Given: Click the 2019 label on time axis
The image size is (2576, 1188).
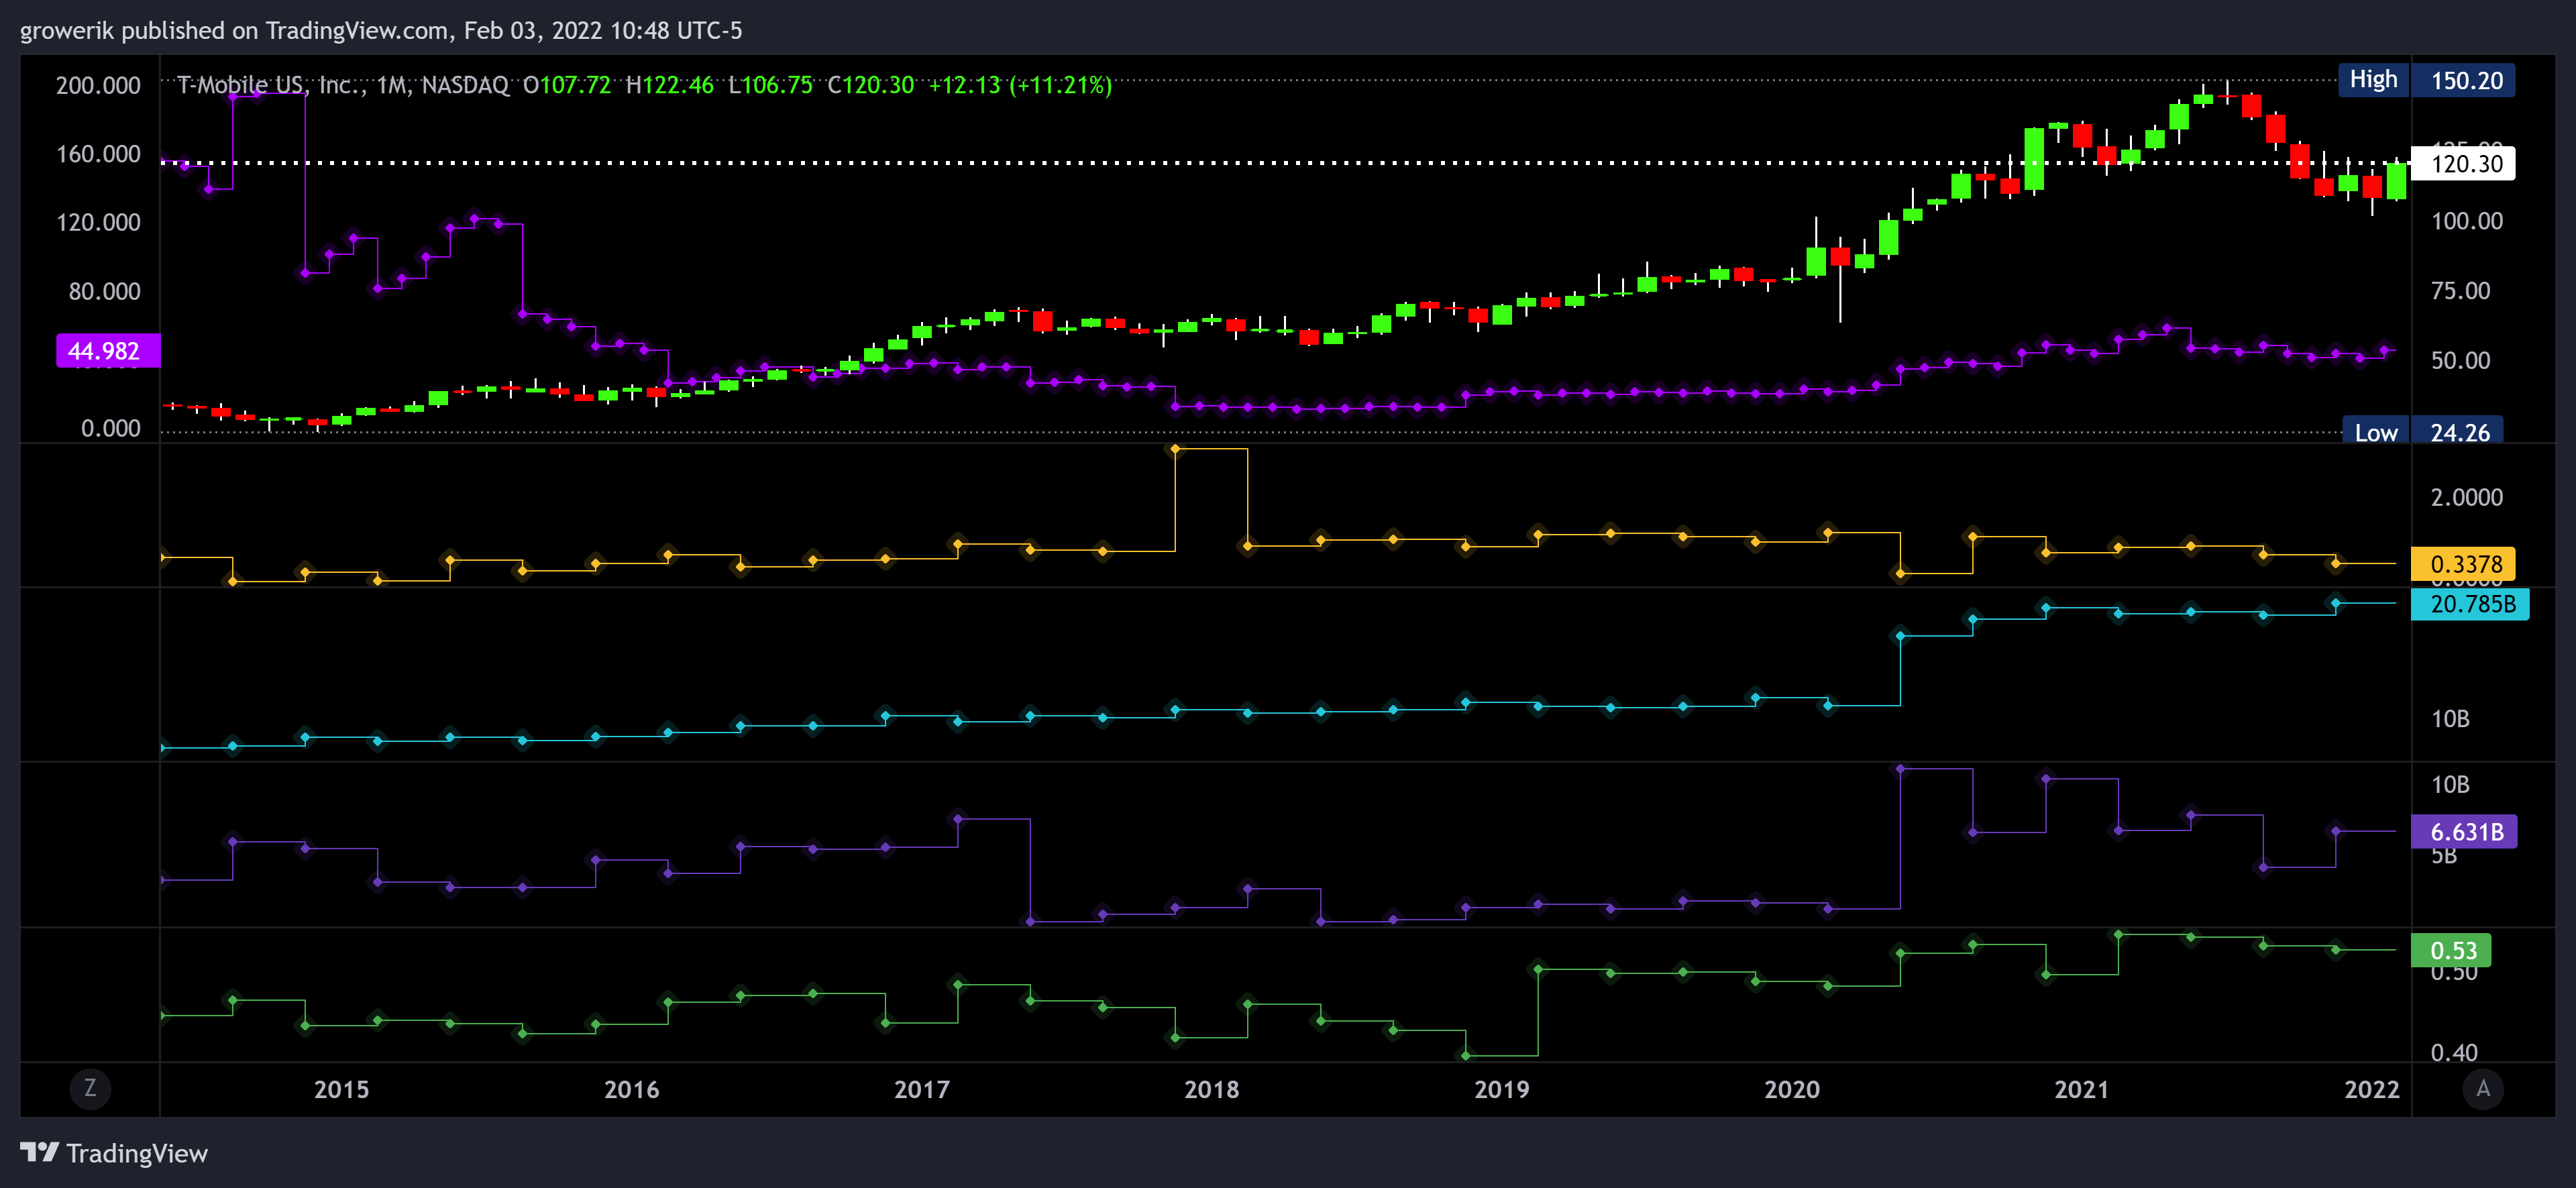Looking at the screenshot, I should pyautogui.click(x=1501, y=1089).
